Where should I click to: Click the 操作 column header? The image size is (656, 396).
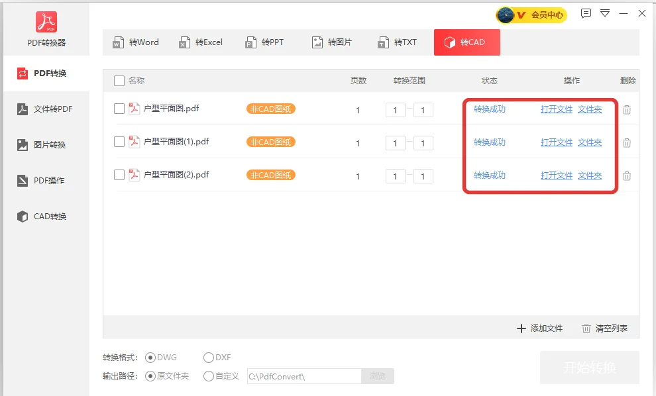571,81
